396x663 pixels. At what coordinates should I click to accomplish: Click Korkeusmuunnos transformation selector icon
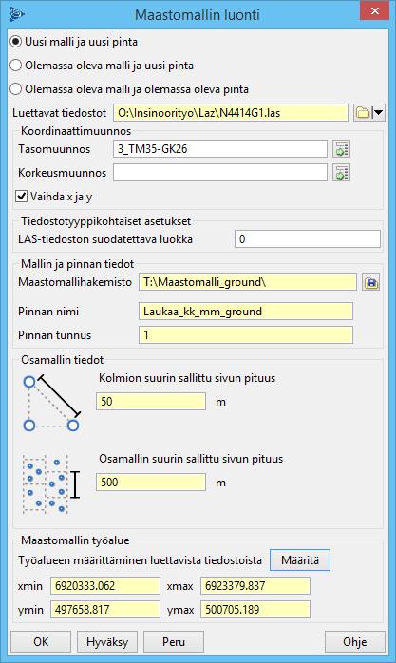341,173
